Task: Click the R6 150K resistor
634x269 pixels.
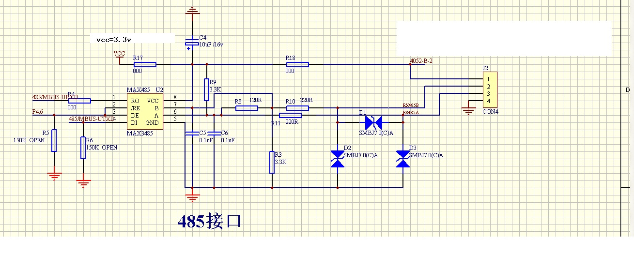Action: coord(83,148)
